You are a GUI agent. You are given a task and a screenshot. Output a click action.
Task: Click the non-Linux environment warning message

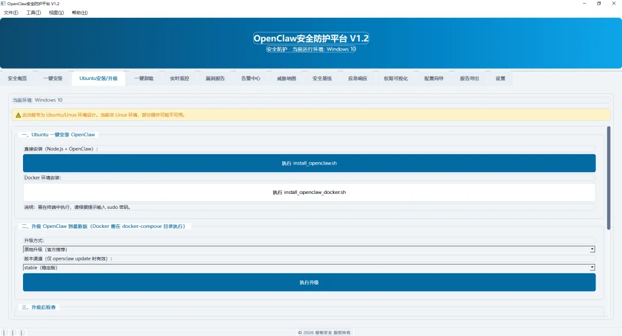[104, 115]
